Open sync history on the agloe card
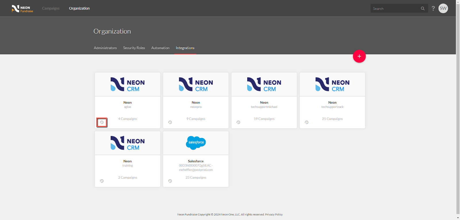 [x=102, y=122]
